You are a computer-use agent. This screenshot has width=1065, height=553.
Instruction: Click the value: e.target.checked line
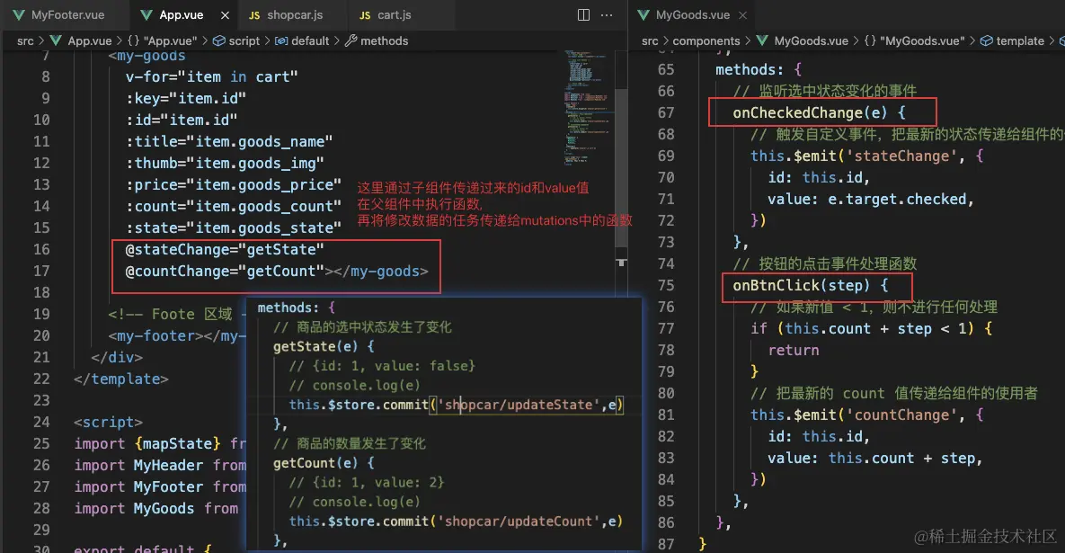tap(871, 199)
